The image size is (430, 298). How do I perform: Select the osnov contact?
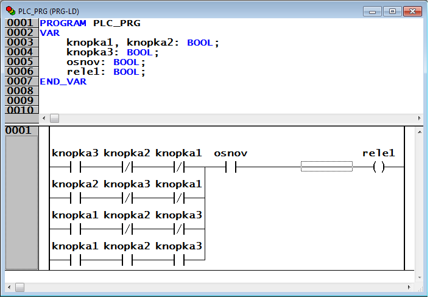coord(231,167)
